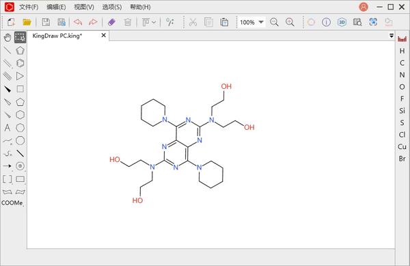This screenshot has height=266, width=410.
Task: Open the 100% zoom dropdown
Action: [x=261, y=23]
